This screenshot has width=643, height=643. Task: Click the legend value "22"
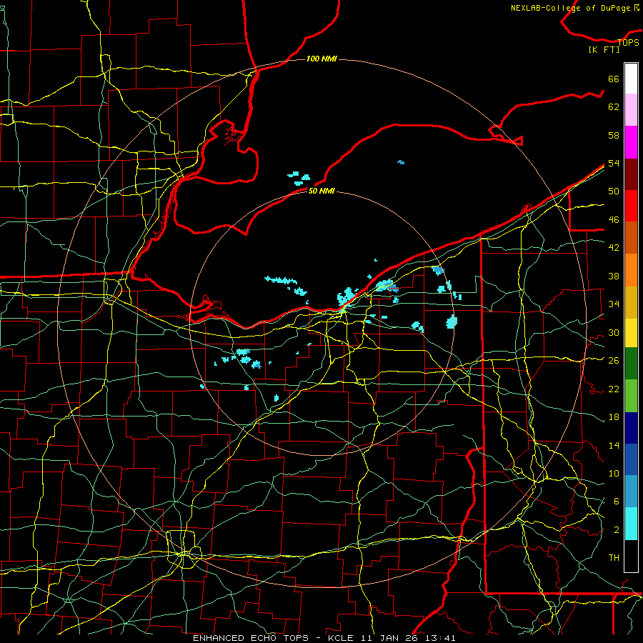(614, 389)
